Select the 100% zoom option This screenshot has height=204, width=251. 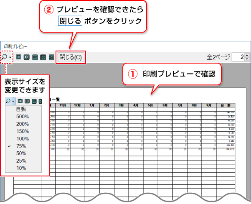pyautogui.click(x=22, y=139)
